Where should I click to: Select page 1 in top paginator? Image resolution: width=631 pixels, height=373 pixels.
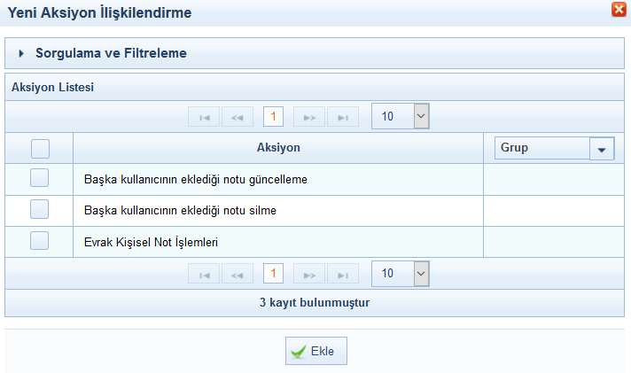point(274,117)
